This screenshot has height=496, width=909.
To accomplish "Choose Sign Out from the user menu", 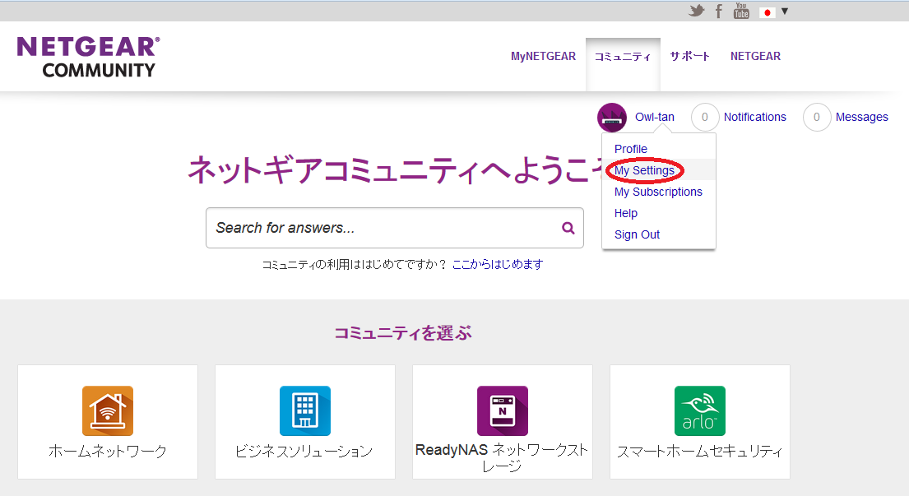I will 637,234.
